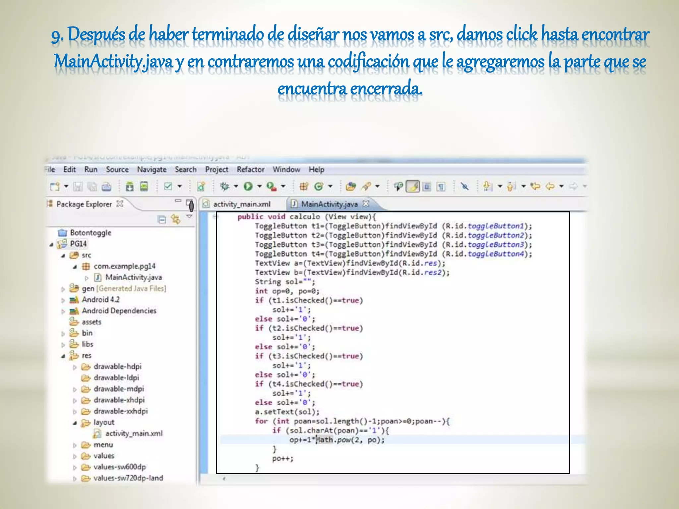The image size is (679, 509).
Task: Click the Forward navigation arrow
Action: pyautogui.click(x=573, y=187)
